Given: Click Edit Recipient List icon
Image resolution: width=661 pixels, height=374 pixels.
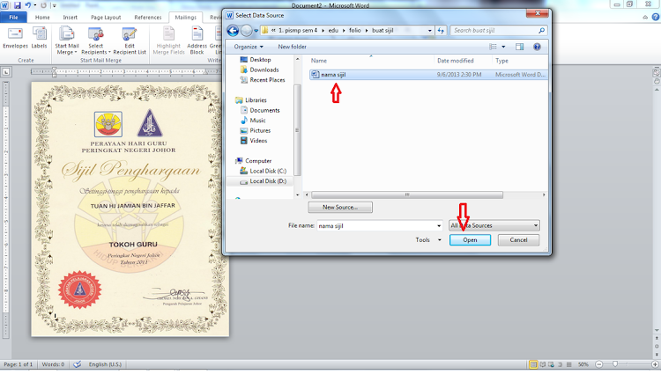Looking at the screenshot, I should coord(130,40).
